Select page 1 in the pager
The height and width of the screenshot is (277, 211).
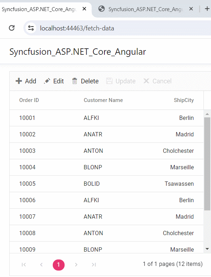[x=58, y=265]
